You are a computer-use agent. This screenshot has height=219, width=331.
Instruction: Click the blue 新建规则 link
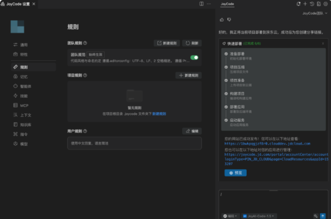coord(159,114)
